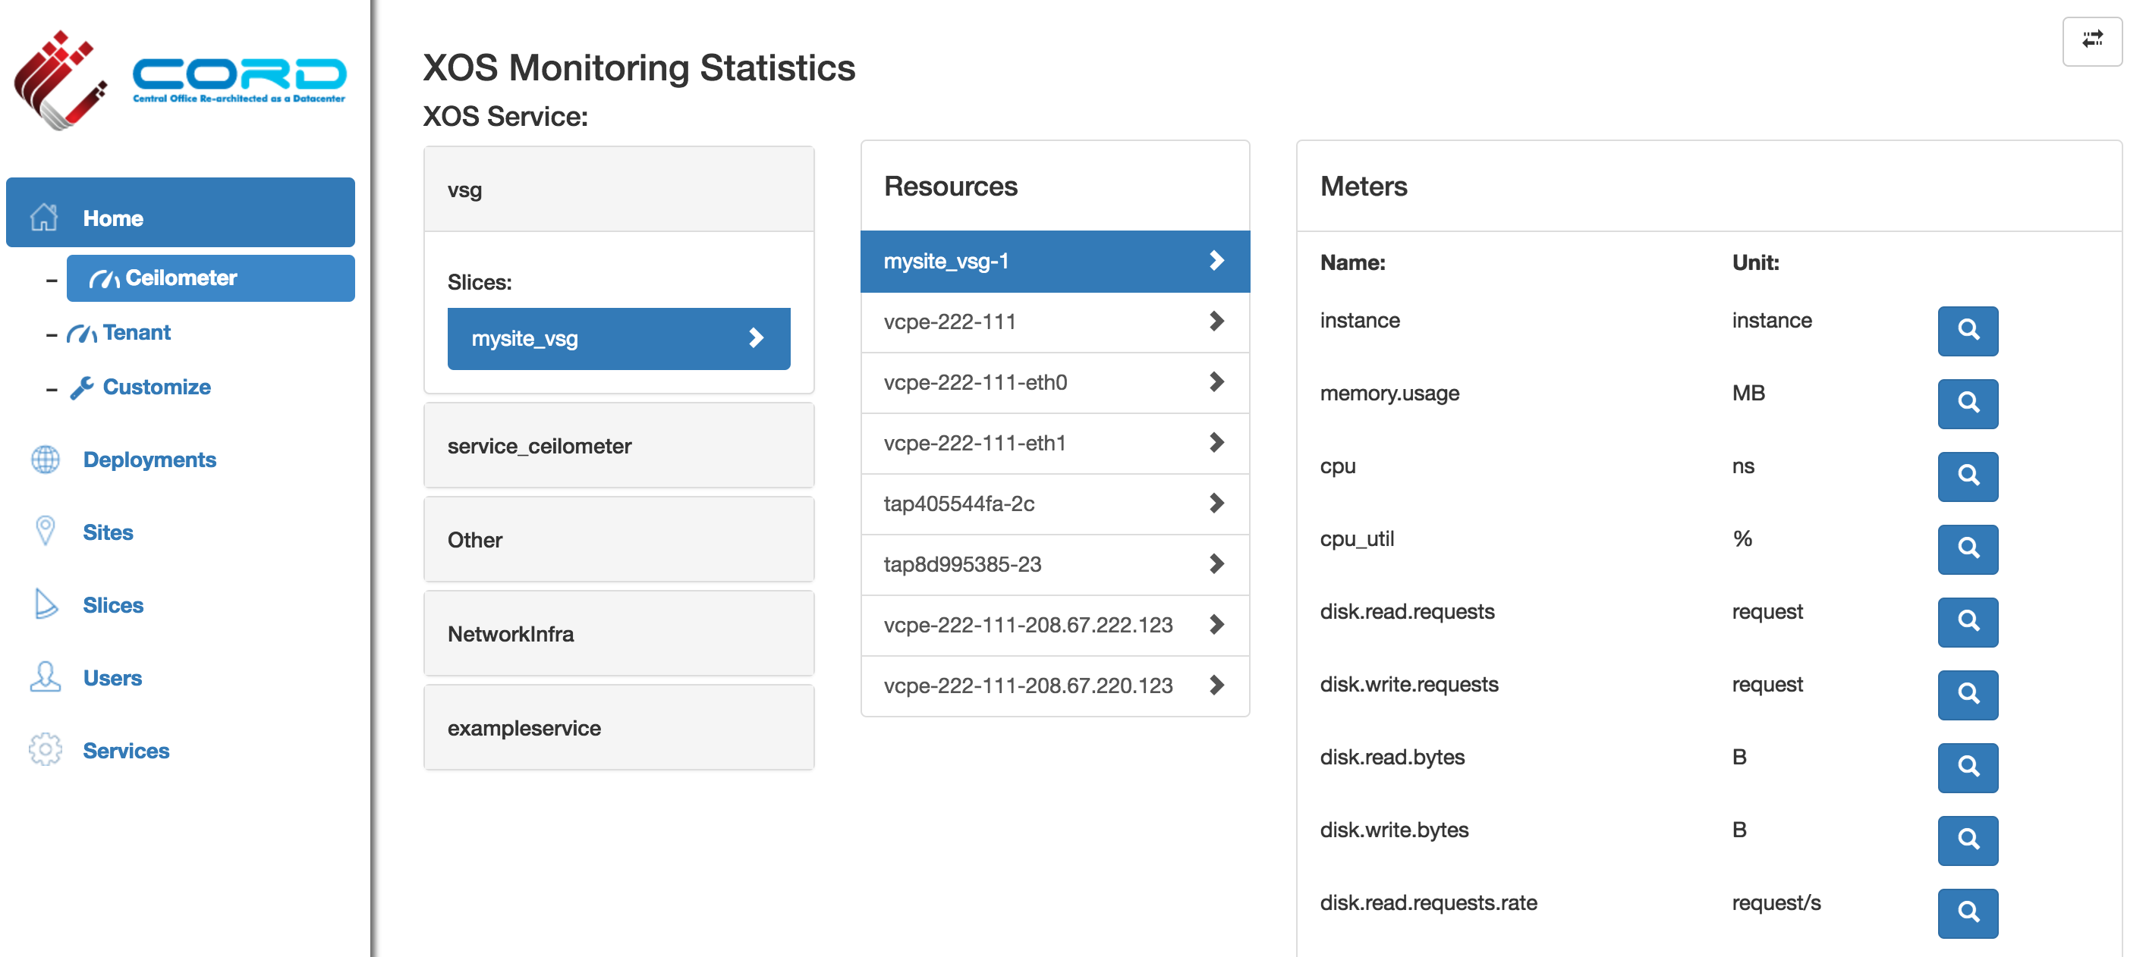Click the memory.usage meter name
The width and height of the screenshot is (2146, 957).
coord(1389,394)
